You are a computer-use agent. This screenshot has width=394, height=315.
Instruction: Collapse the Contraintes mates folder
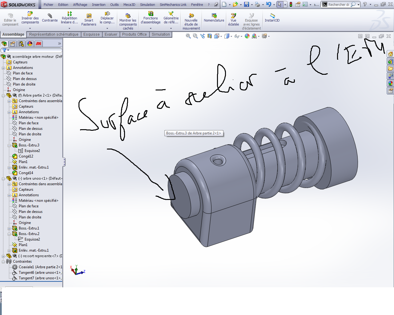tap(3, 261)
